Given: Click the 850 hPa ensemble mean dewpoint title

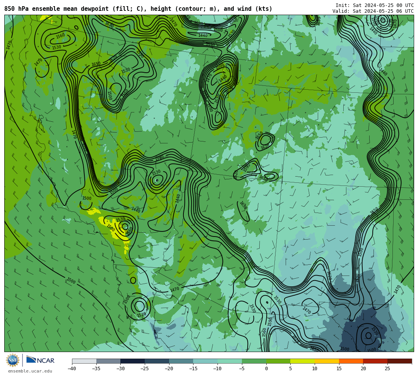Looking at the screenshot, I should 138,9.
